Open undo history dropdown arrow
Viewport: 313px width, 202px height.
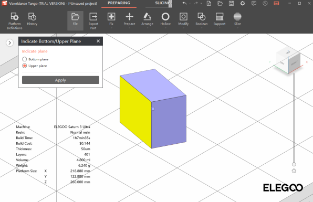click(190, 3)
